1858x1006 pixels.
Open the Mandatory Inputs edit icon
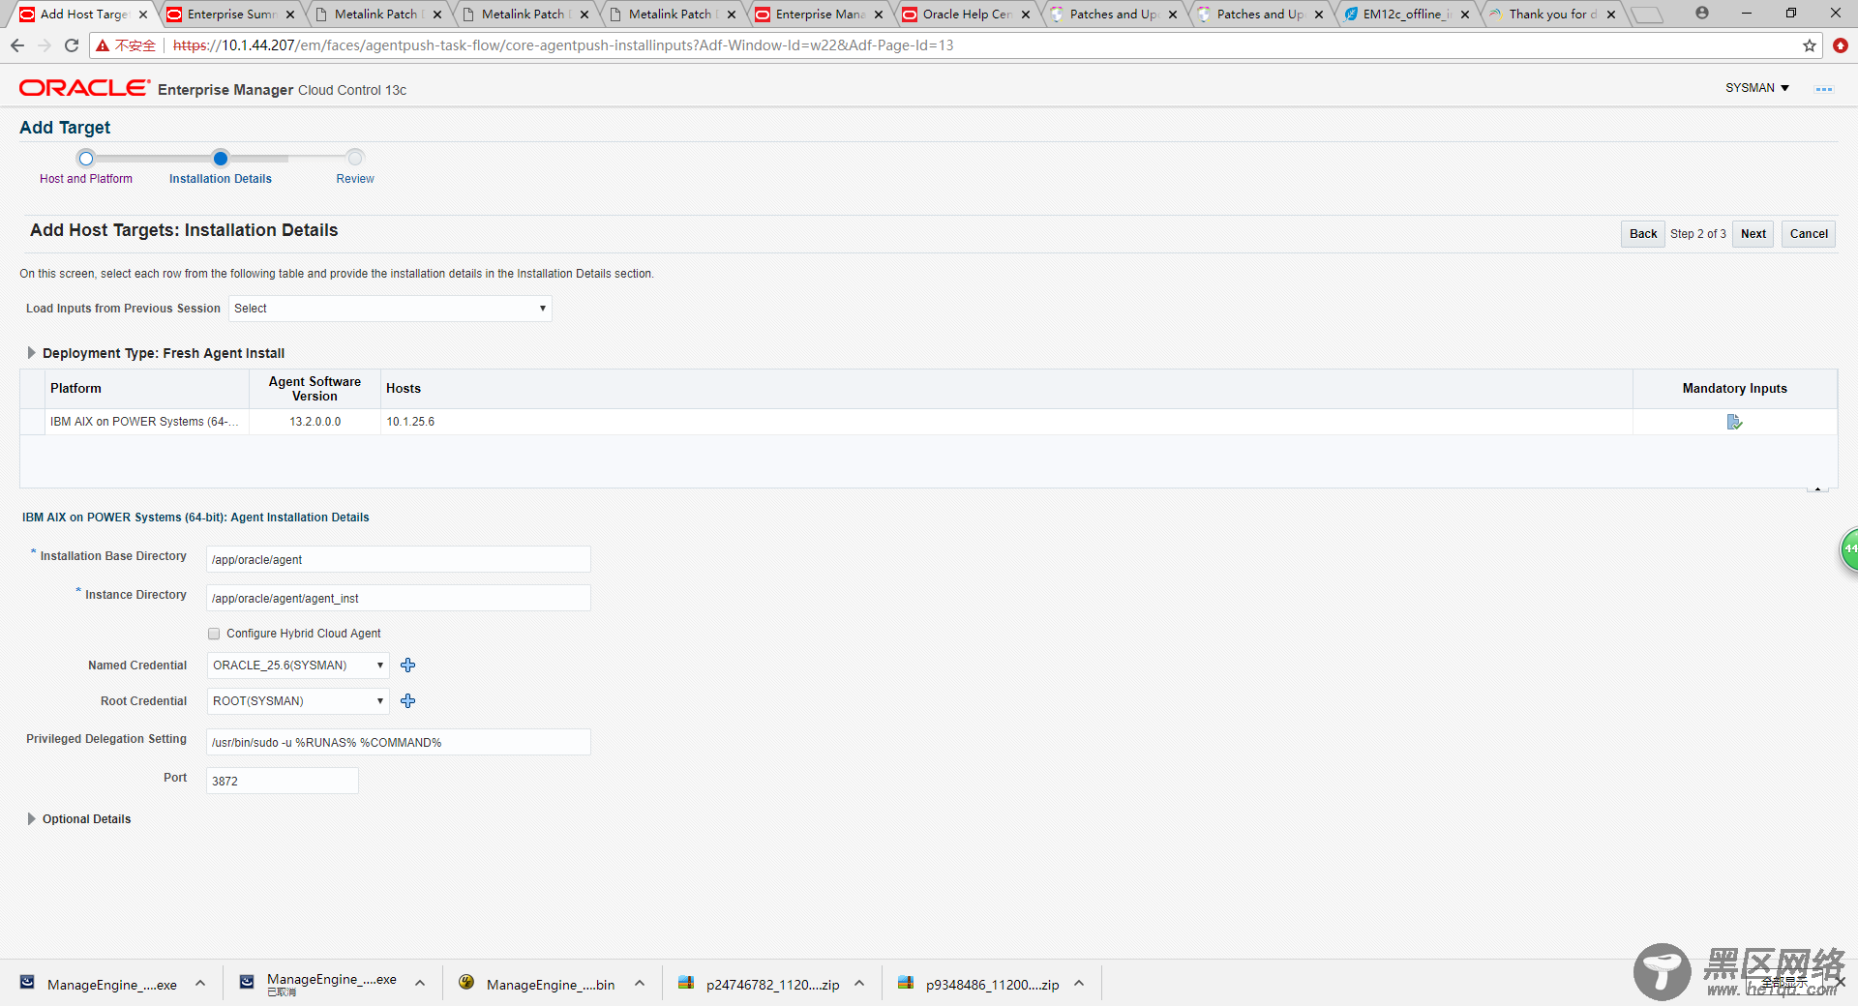[1734, 422]
